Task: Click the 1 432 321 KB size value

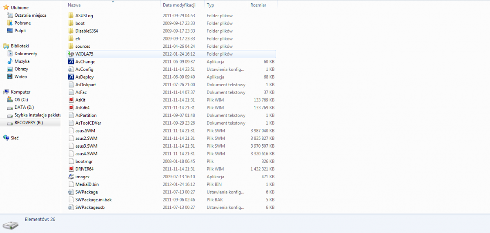Action: 263,169
